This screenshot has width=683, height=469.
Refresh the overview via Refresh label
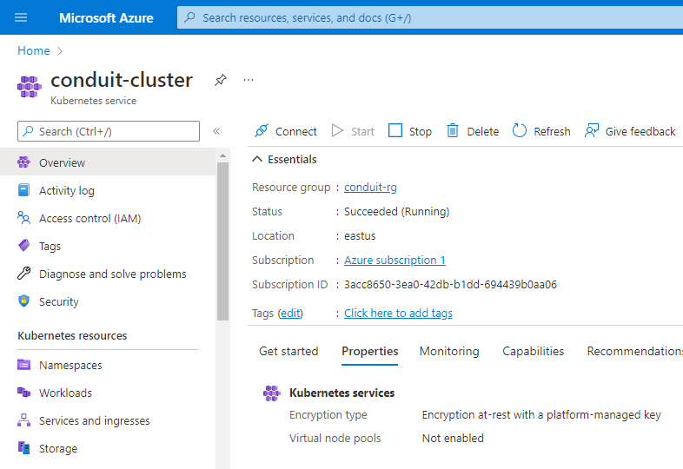(x=552, y=131)
